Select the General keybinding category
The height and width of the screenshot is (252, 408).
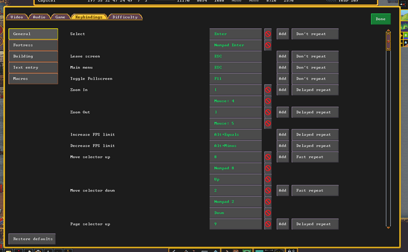33,34
